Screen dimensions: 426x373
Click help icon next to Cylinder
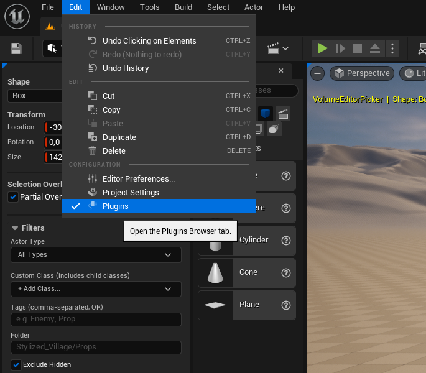click(x=286, y=241)
